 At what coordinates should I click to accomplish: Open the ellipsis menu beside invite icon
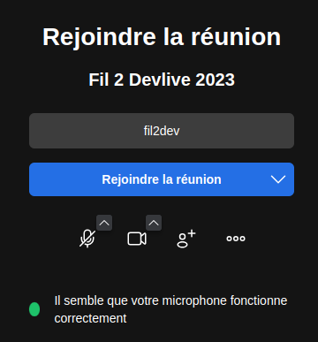[x=236, y=239]
